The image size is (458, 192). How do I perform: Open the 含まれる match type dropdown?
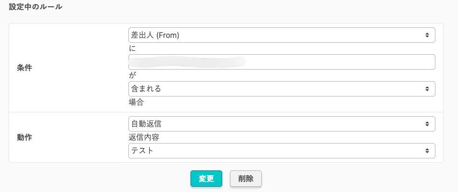(281, 89)
